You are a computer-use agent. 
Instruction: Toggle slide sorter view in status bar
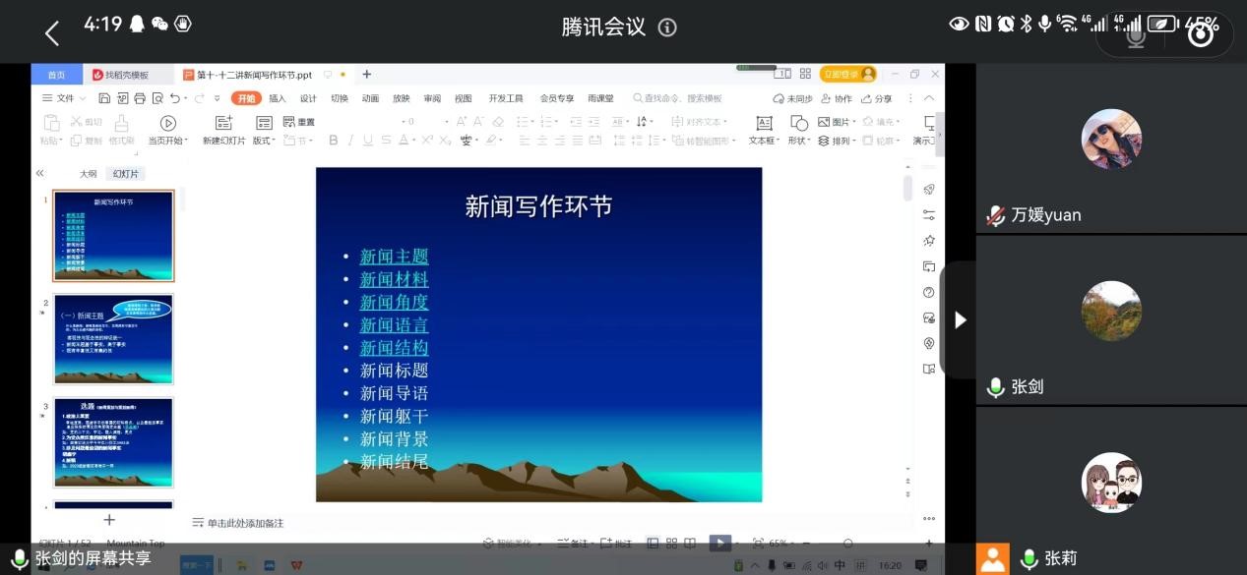671,543
